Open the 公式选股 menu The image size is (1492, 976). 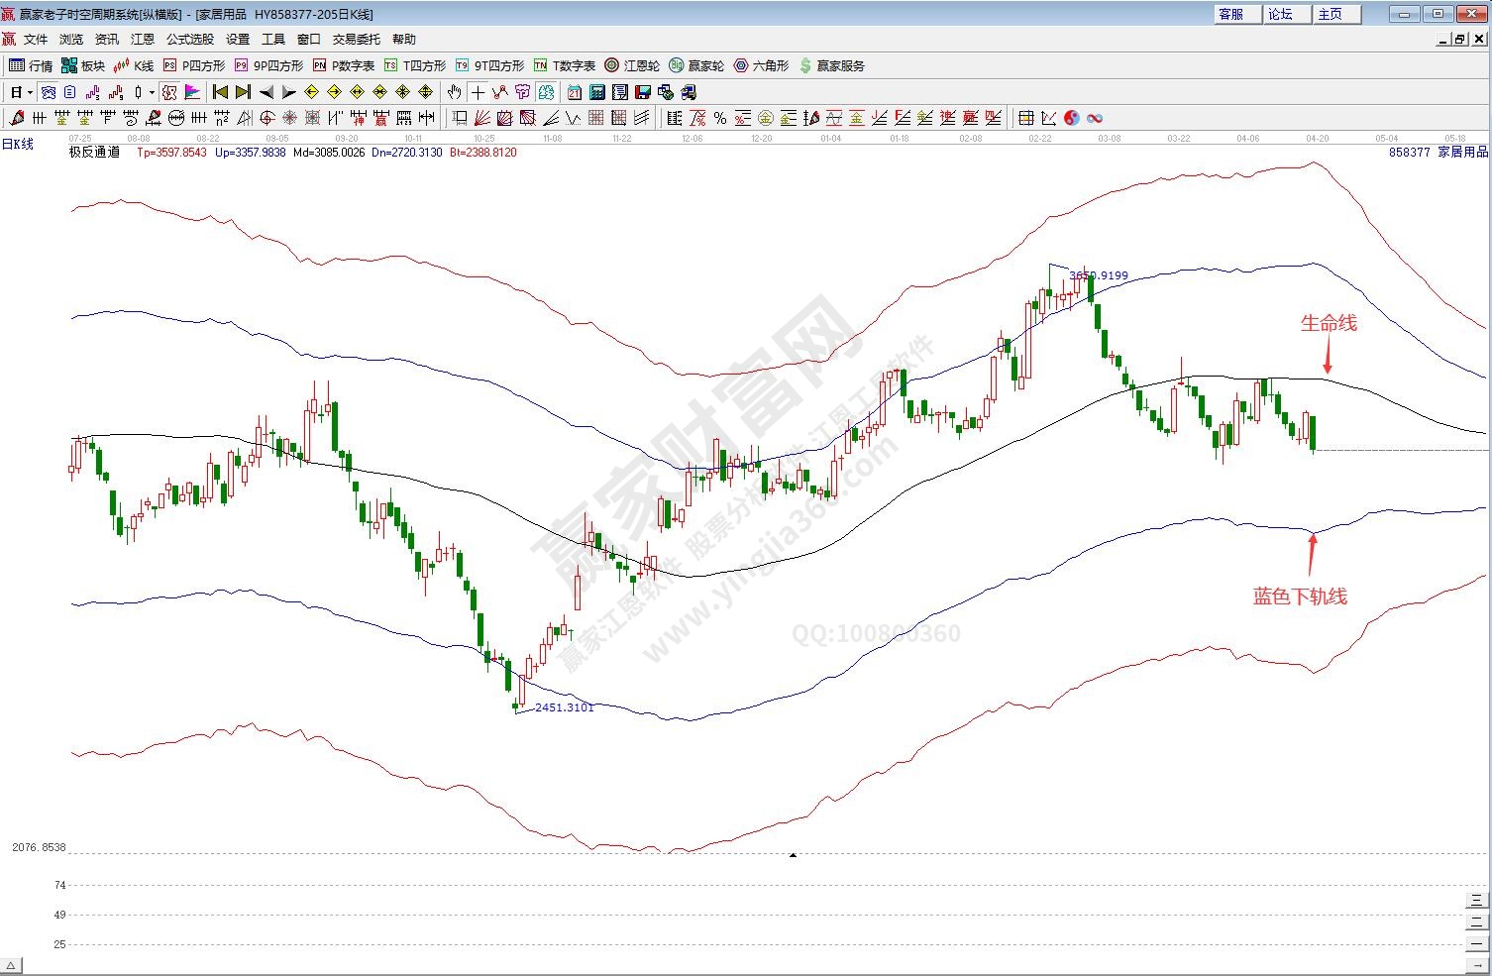pyautogui.click(x=189, y=39)
